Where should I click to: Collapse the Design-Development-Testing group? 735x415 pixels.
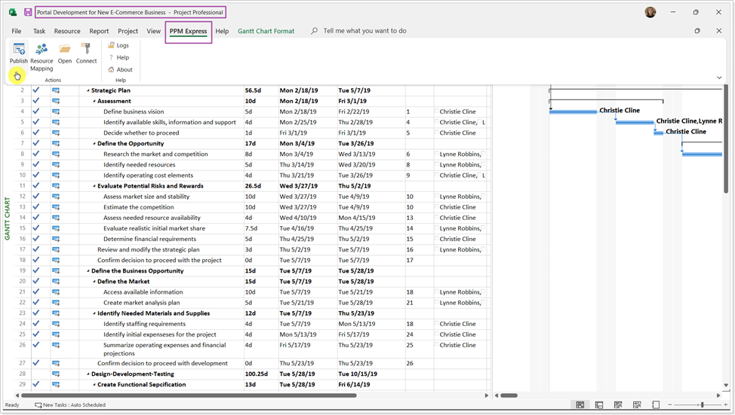[88, 374]
